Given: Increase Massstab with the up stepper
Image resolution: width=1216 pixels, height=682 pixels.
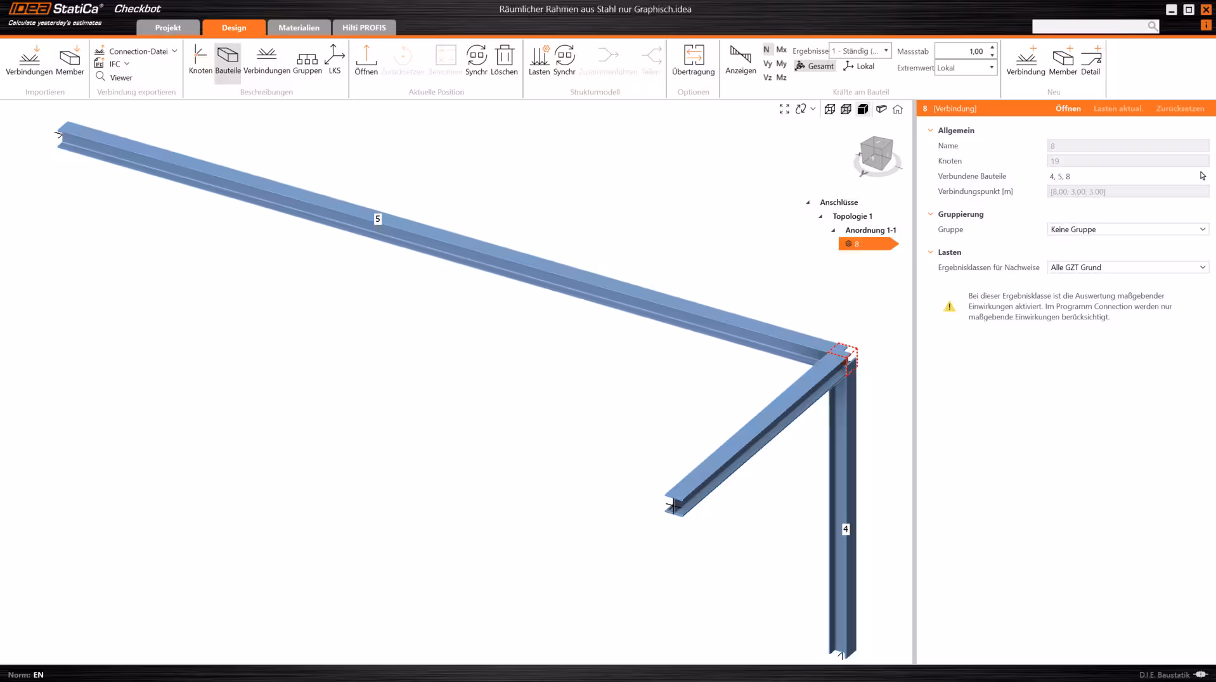Looking at the screenshot, I should tap(992, 48).
